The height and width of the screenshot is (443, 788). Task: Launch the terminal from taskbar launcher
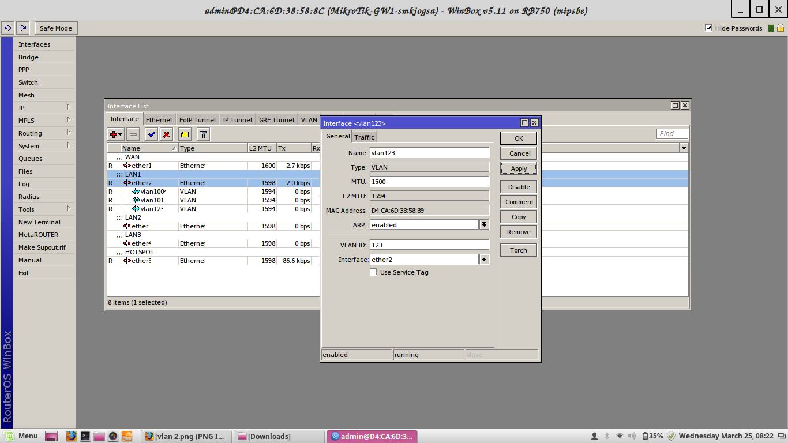click(x=85, y=436)
